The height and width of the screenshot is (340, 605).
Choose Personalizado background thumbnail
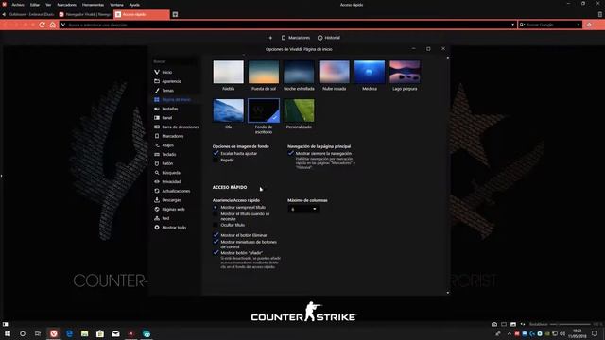[299, 110]
